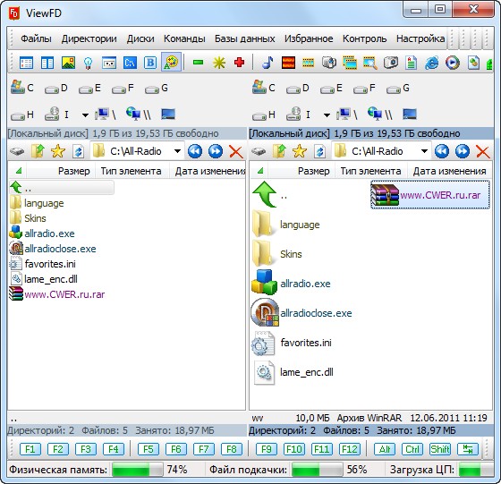Open the Настройка menu
The height and width of the screenshot is (484, 501).
coord(420,38)
